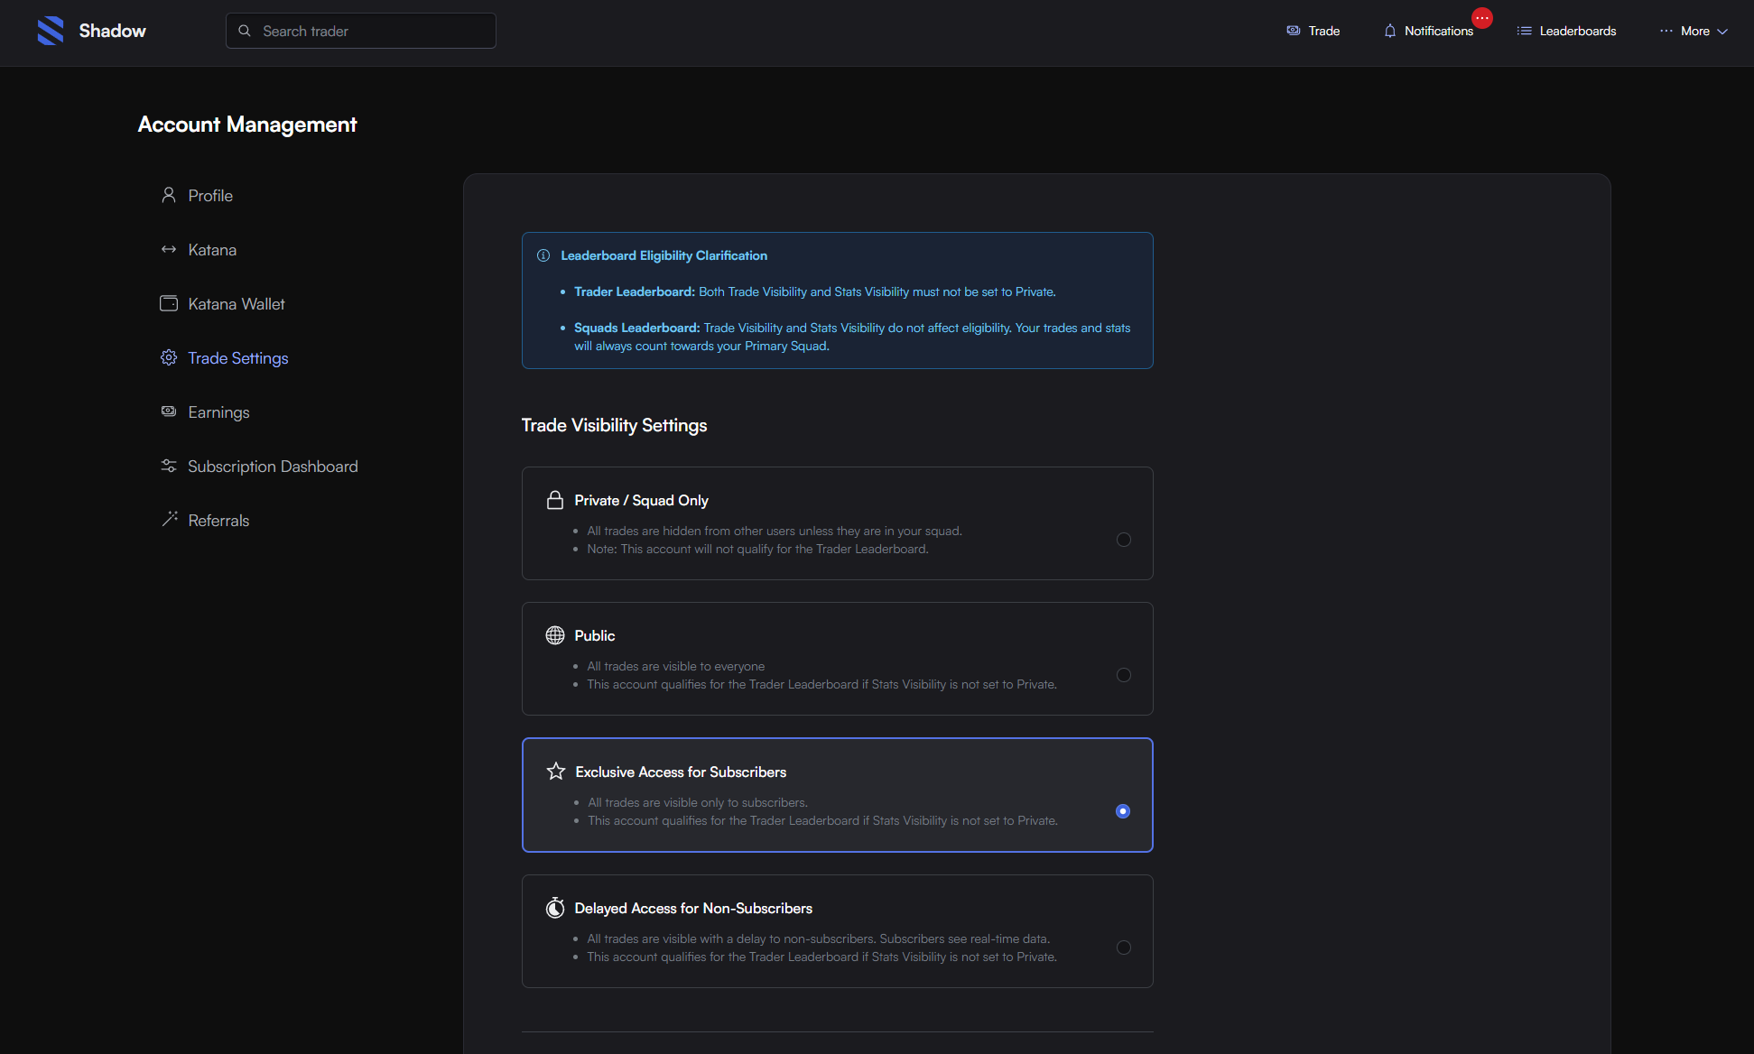1754x1054 pixels.
Task: Open the Katana sidebar link
Action: coord(212,250)
